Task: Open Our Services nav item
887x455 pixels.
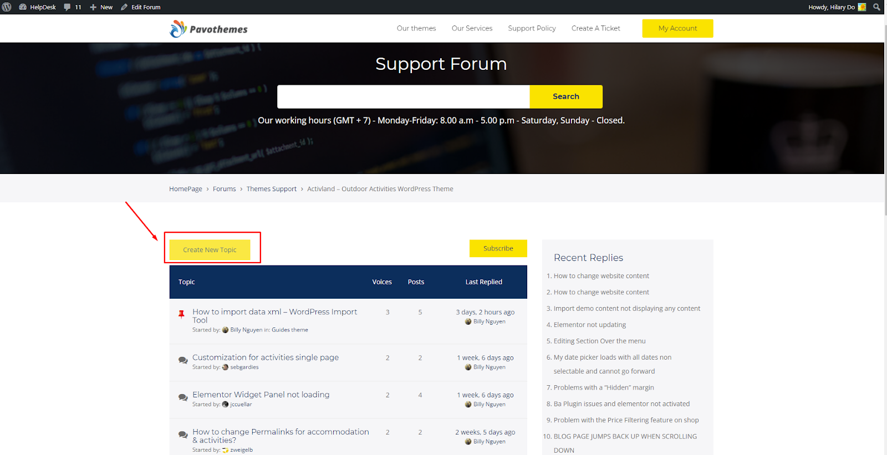Action: [x=472, y=28]
